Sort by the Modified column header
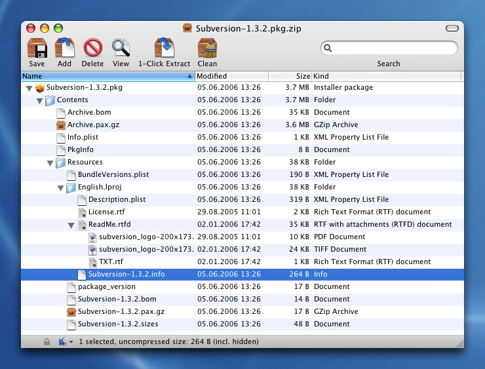 (x=231, y=76)
